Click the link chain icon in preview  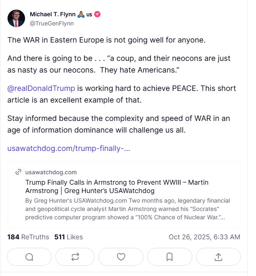pos(18,172)
